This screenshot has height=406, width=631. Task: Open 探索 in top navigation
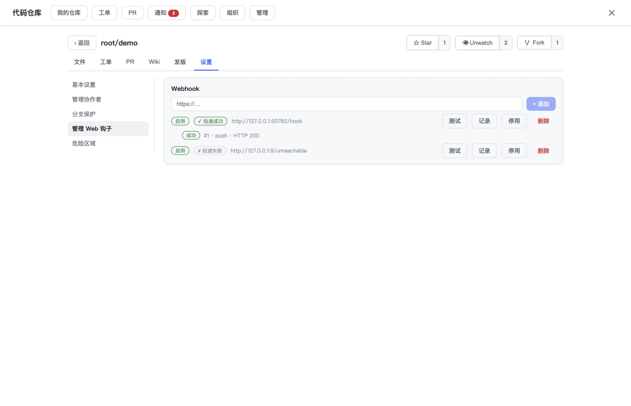[x=203, y=13]
